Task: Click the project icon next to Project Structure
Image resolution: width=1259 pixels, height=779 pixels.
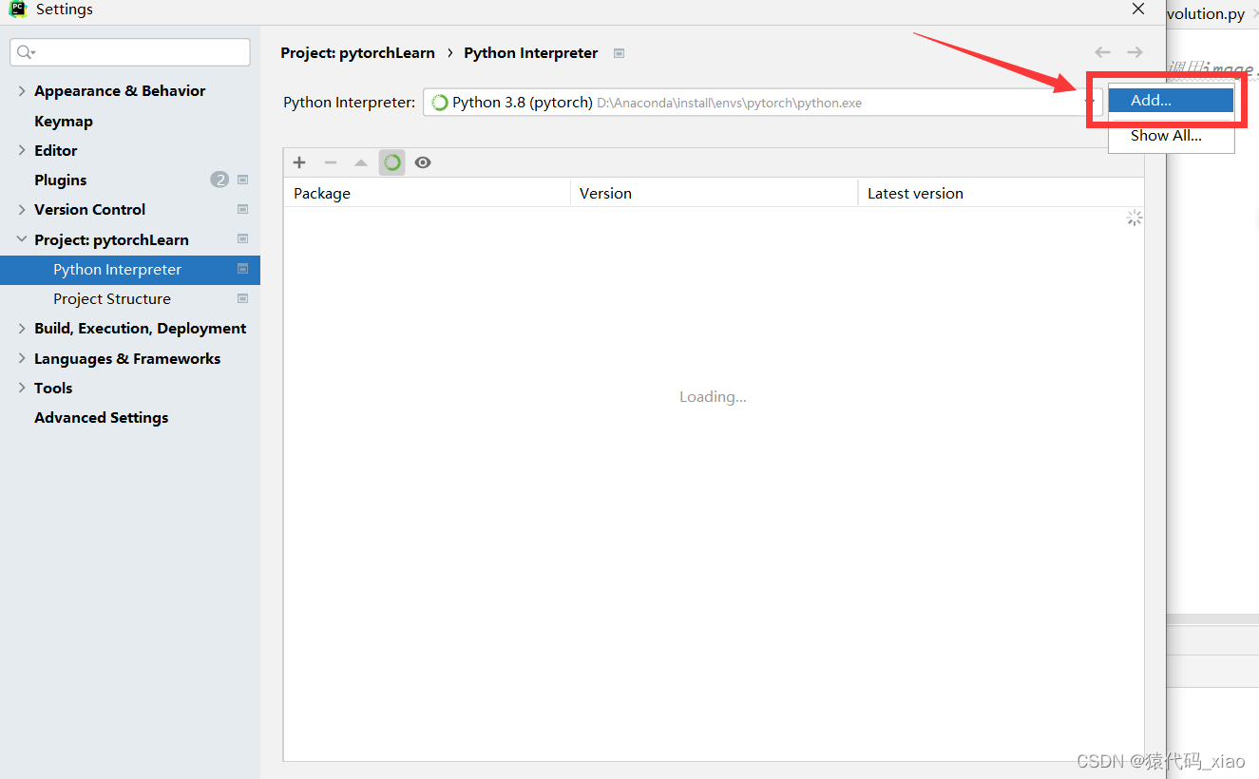Action: pyautogui.click(x=242, y=298)
